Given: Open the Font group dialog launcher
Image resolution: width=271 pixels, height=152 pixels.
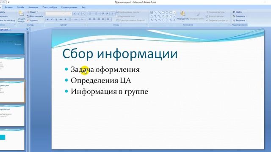Looking at the screenshot, I should click(85, 25).
